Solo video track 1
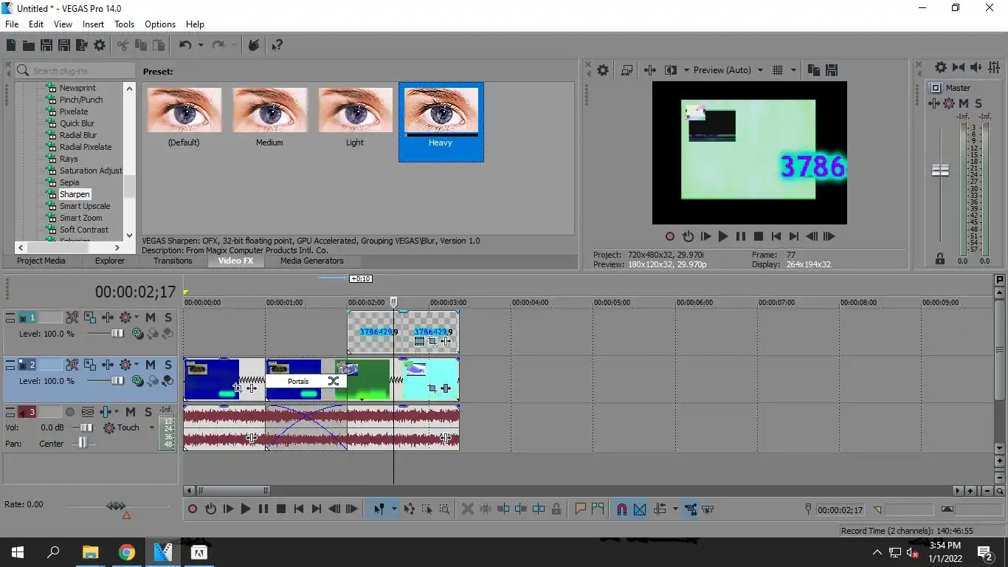 point(168,317)
